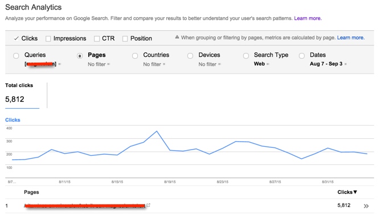Click the warning triangle icon
The height and width of the screenshot is (223, 385).
point(177,38)
